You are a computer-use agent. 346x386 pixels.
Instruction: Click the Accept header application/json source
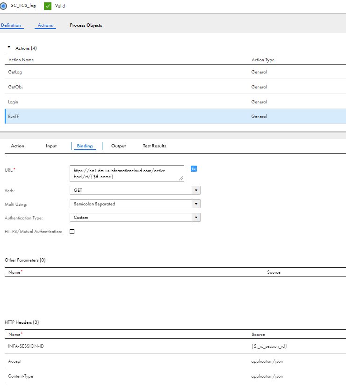click(267, 361)
